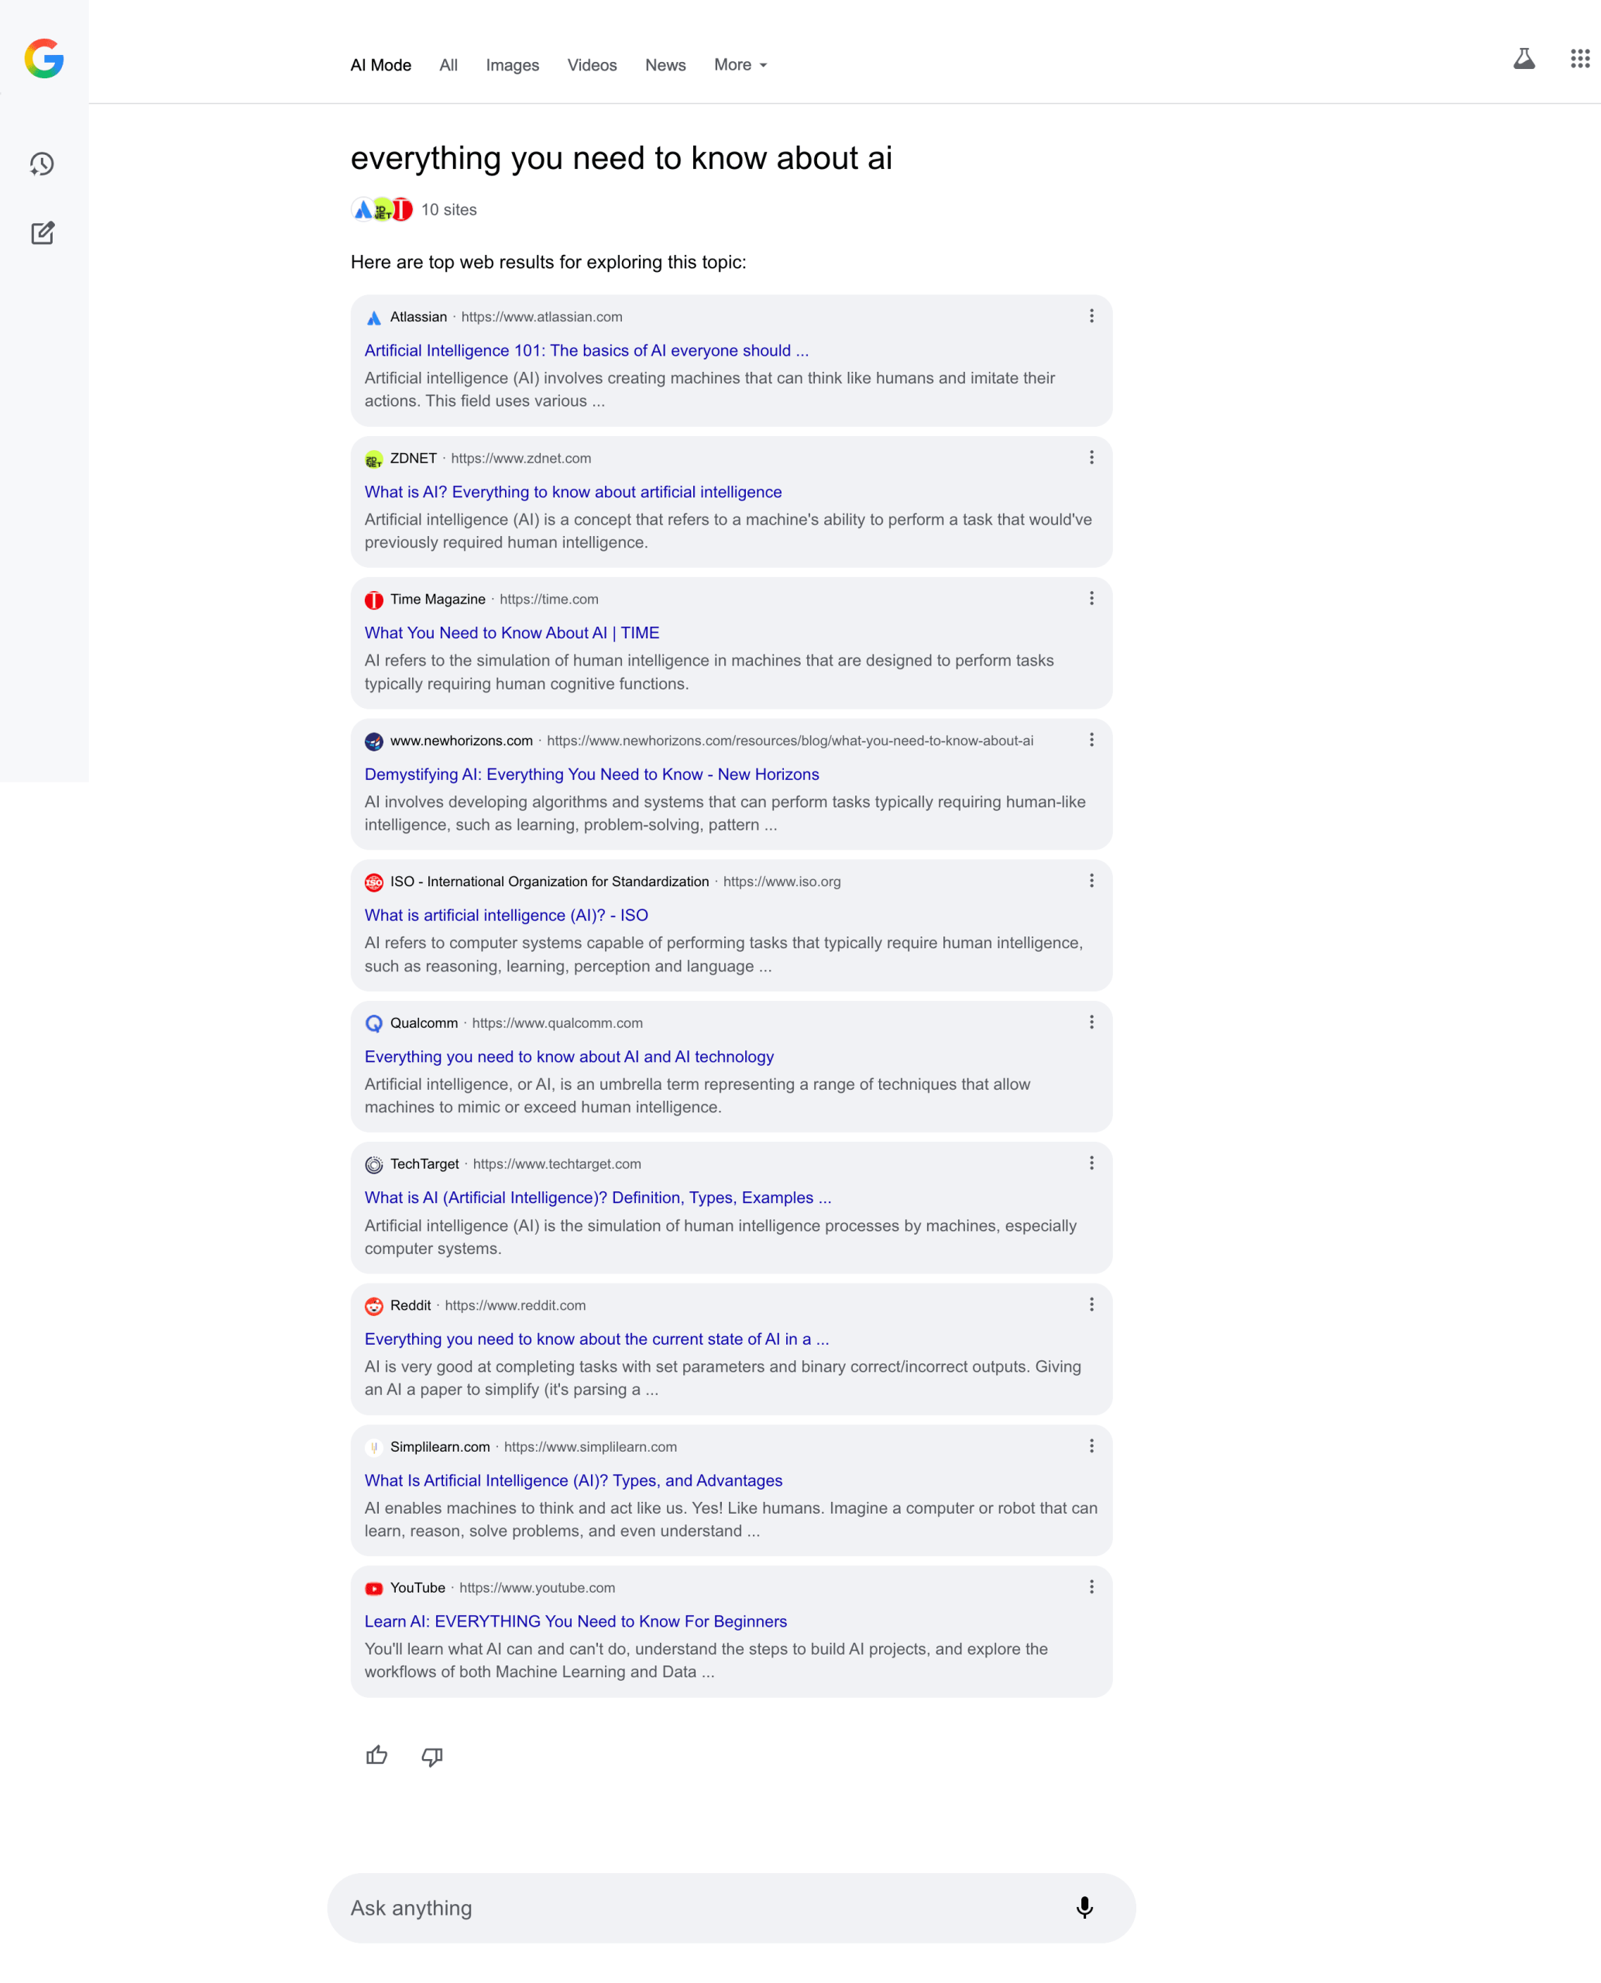Switch to the News tab
The height and width of the screenshot is (1983, 1601).
pyautogui.click(x=665, y=64)
